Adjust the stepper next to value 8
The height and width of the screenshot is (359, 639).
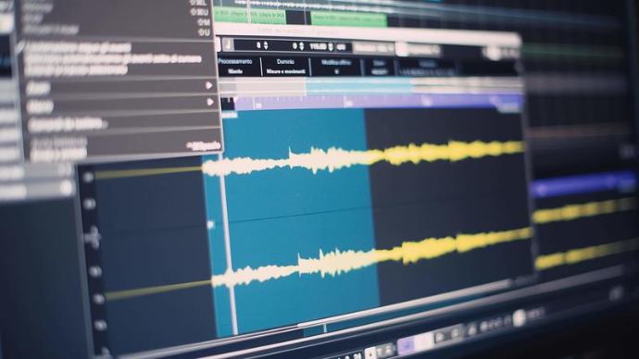(x=266, y=45)
